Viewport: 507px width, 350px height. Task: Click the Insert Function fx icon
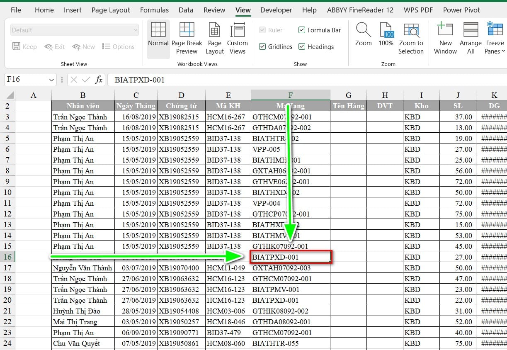click(99, 80)
